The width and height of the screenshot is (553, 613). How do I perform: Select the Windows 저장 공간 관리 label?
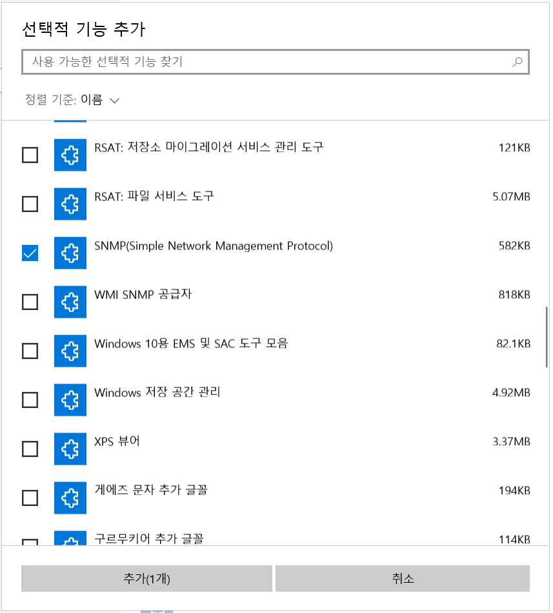(157, 392)
